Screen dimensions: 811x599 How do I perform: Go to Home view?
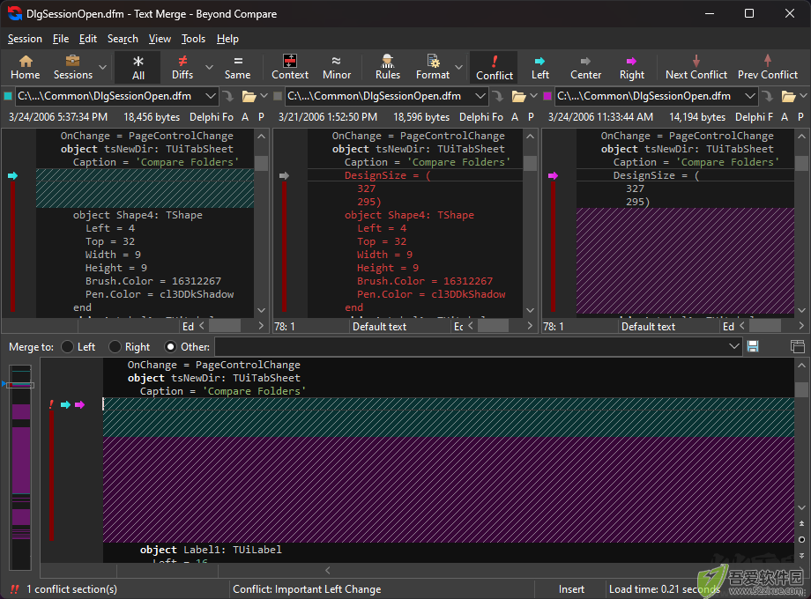click(x=25, y=67)
